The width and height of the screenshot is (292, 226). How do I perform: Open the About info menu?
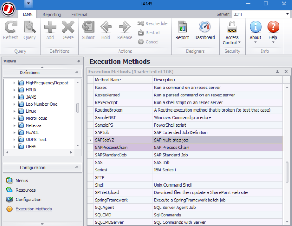[255, 32]
